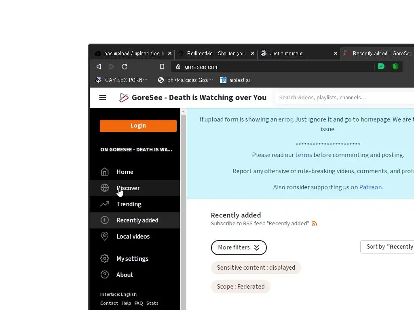Screen dimensions: 414x310
Task: Click the terms link in notice
Action: coord(304,155)
